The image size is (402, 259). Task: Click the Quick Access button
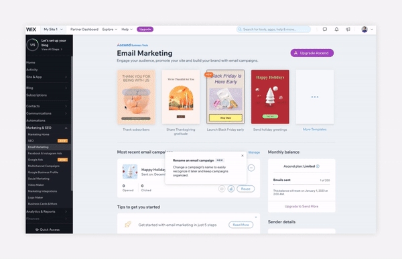48,229
